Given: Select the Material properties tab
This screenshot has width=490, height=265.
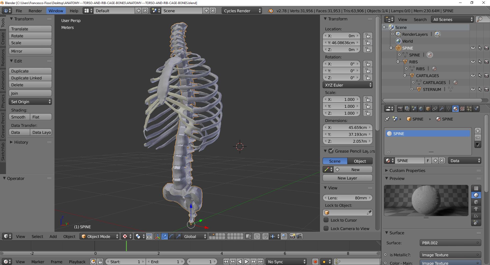Looking at the screenshot, I should 455,109.
